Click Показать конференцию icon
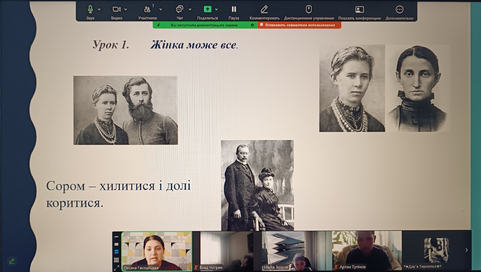 point(360,9)
